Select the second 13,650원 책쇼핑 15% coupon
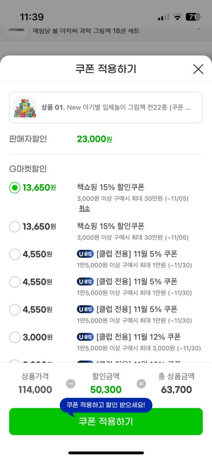The width and height of the screenshot is (212, 459). pos(15,226)
